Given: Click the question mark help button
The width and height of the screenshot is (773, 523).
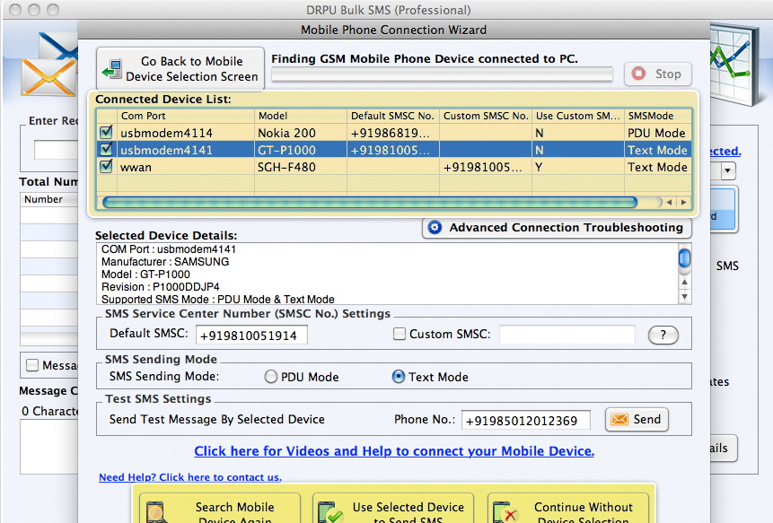Looking at the screenshot, I should point(663,335).
